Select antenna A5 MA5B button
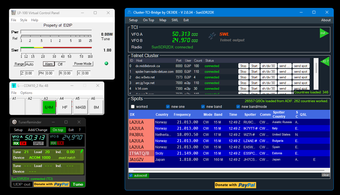 click(x=80, y=107)
